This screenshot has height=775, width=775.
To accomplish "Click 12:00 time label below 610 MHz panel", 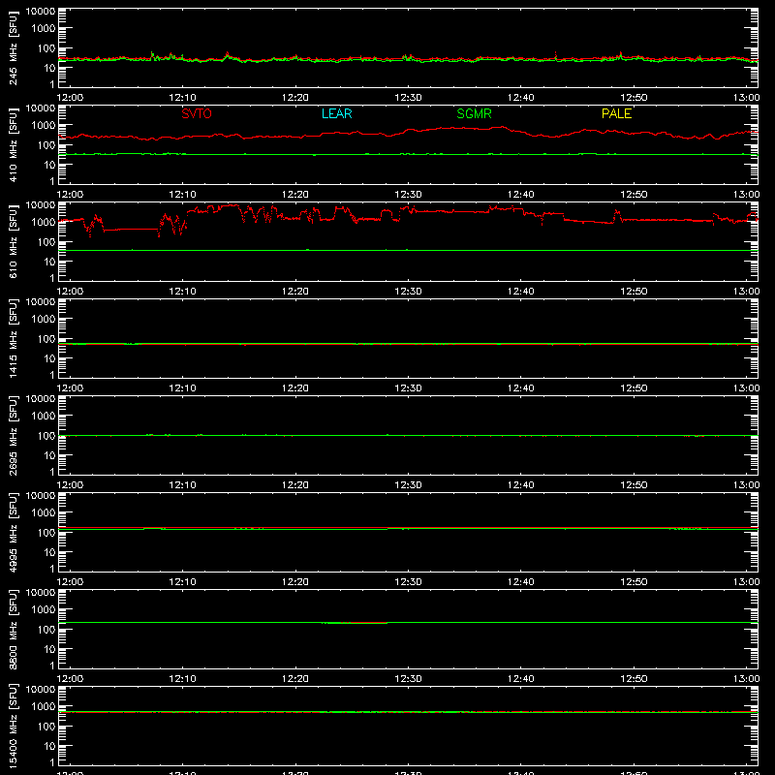I will point(70,292).
